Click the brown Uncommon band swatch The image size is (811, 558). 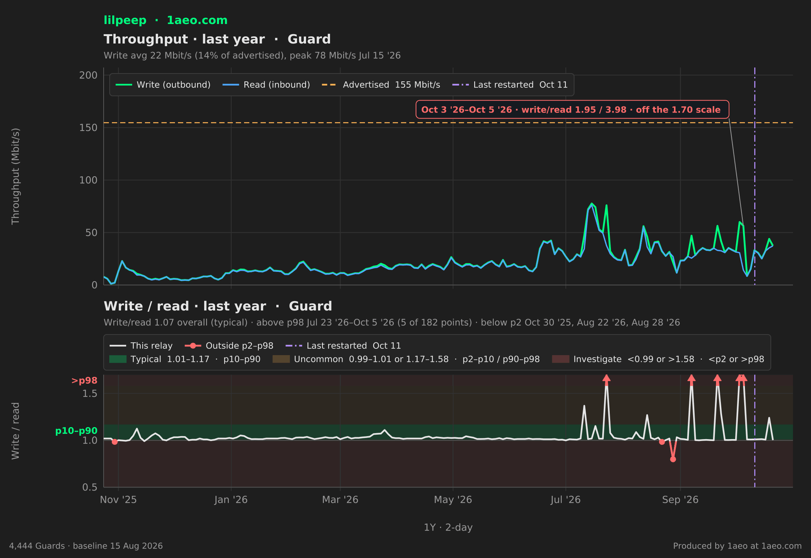tap(281, 359)
